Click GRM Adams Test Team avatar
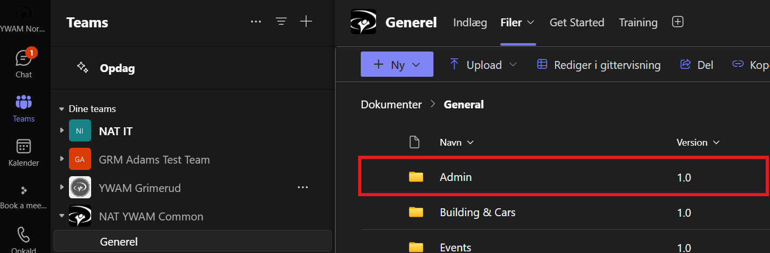 click(x=80, y=159)
